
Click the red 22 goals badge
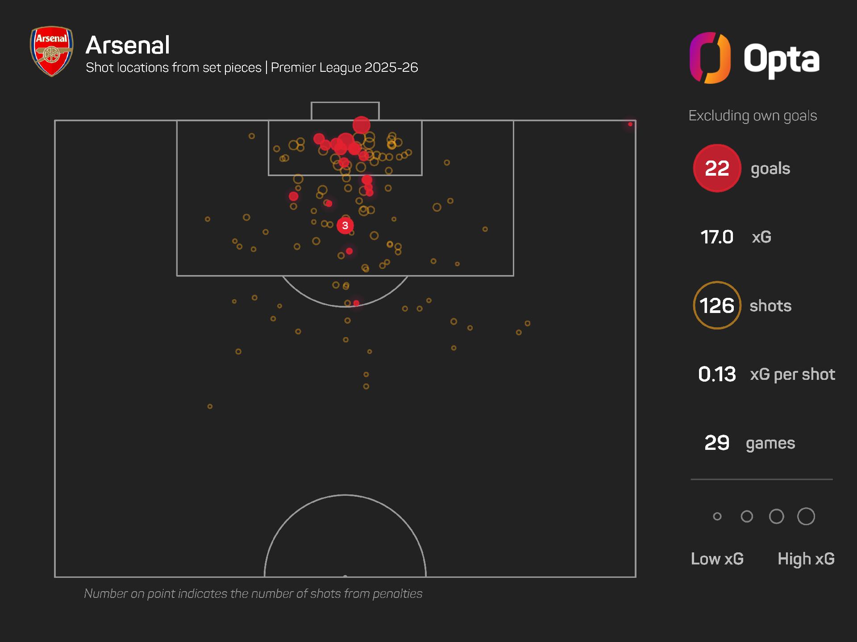[717, 168]
